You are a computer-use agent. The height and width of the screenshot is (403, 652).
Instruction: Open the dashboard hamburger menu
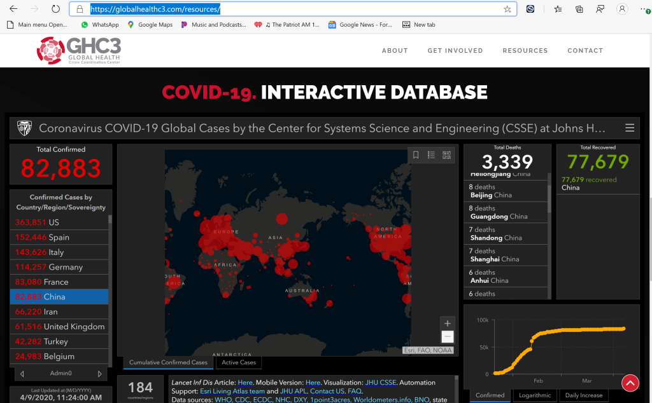pyautogui.click(x=630, y=128)
